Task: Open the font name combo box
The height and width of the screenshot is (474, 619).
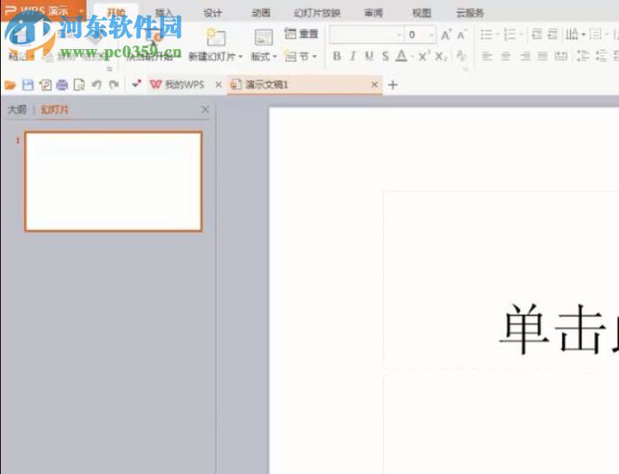Action: (367, 35)
